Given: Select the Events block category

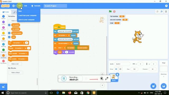Looking at the screenshot, I should pos(3,34).
